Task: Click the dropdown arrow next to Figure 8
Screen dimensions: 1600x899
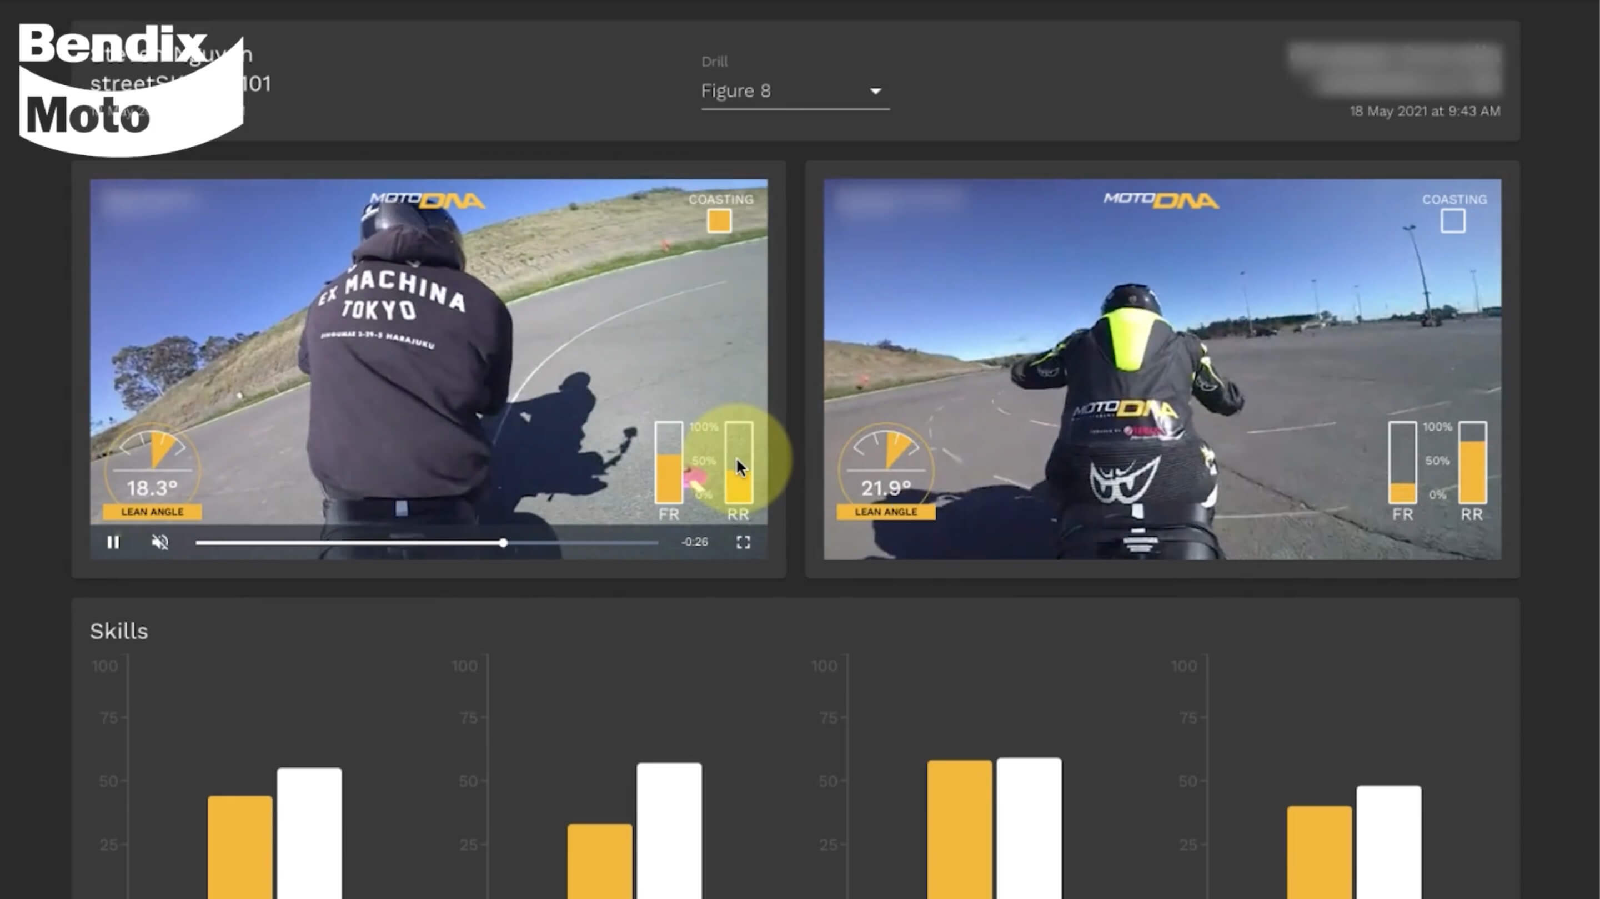Action: [875, 91]
